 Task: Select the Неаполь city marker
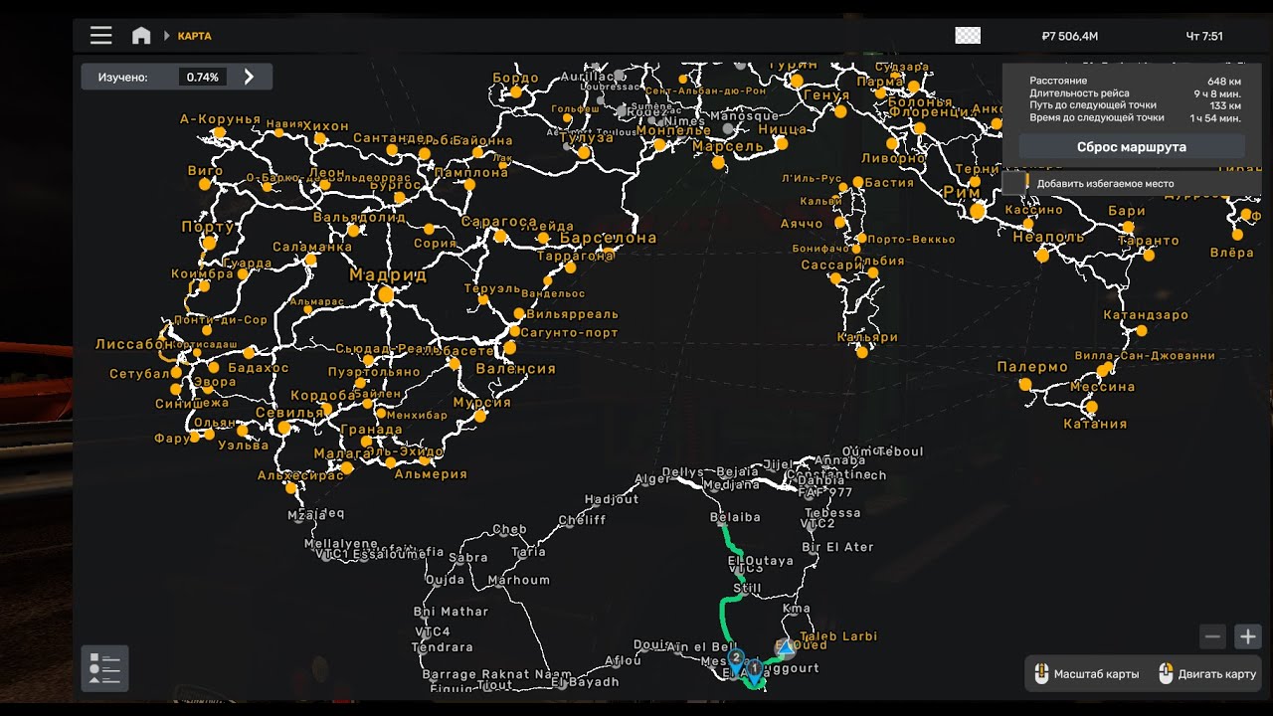[1042, 256]
